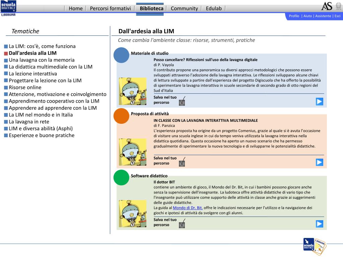Click the robot thumbnail in Materiale di studio
This screenshot has height=257, width=343.
pos(133,91)
